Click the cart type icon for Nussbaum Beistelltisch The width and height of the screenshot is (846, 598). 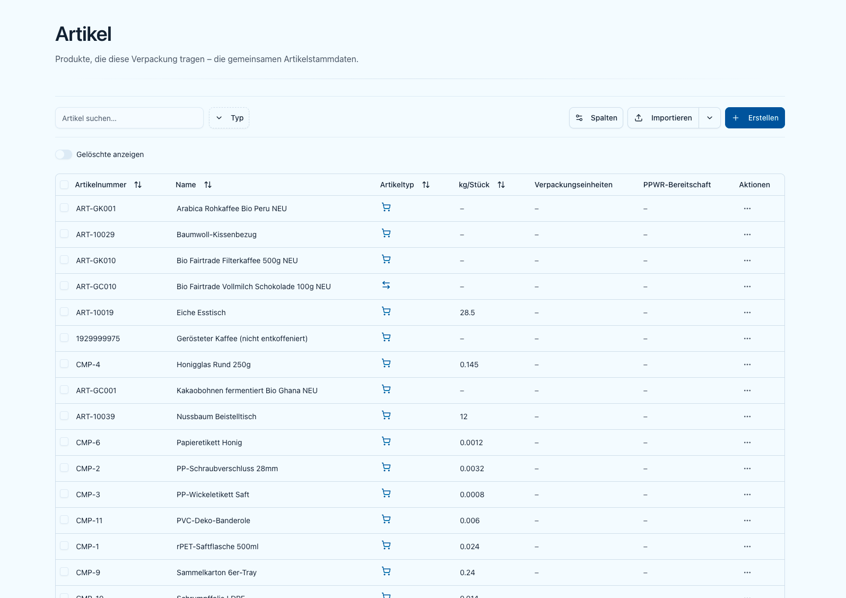pyautogui.click(x=386, y=415)
